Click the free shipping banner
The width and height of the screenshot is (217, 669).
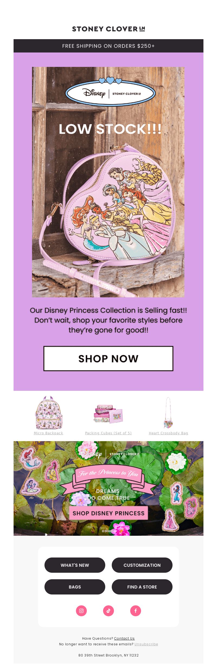point(108,46)
